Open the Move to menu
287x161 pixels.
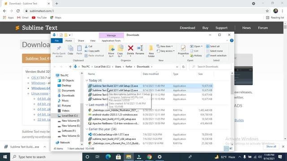111,51
